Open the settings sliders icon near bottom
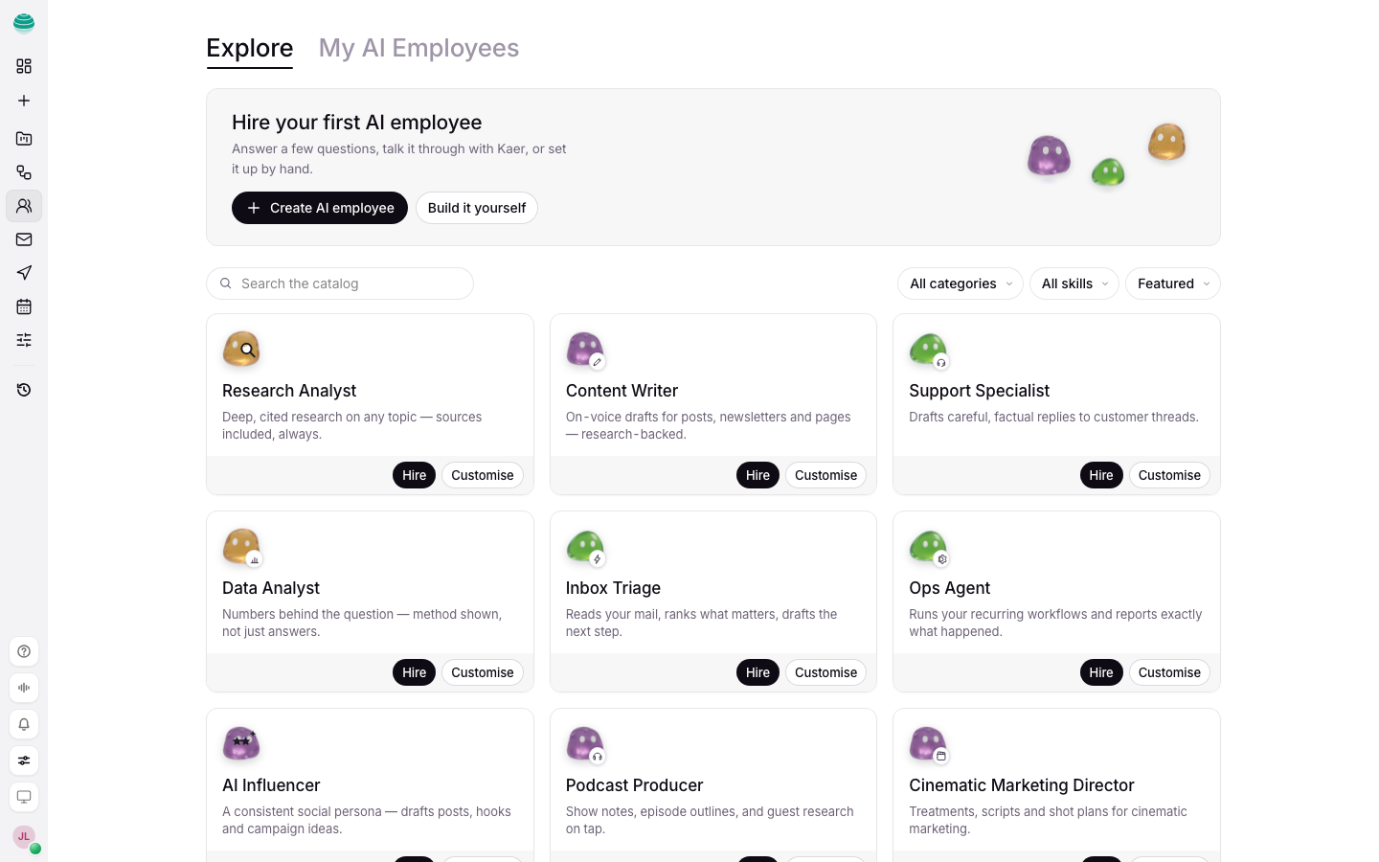This screenshot has width=1379, height=862. tap(24, 760)
